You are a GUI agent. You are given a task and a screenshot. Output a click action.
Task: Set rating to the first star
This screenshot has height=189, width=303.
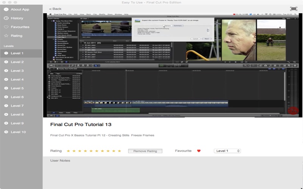click(x=68, y=151)
